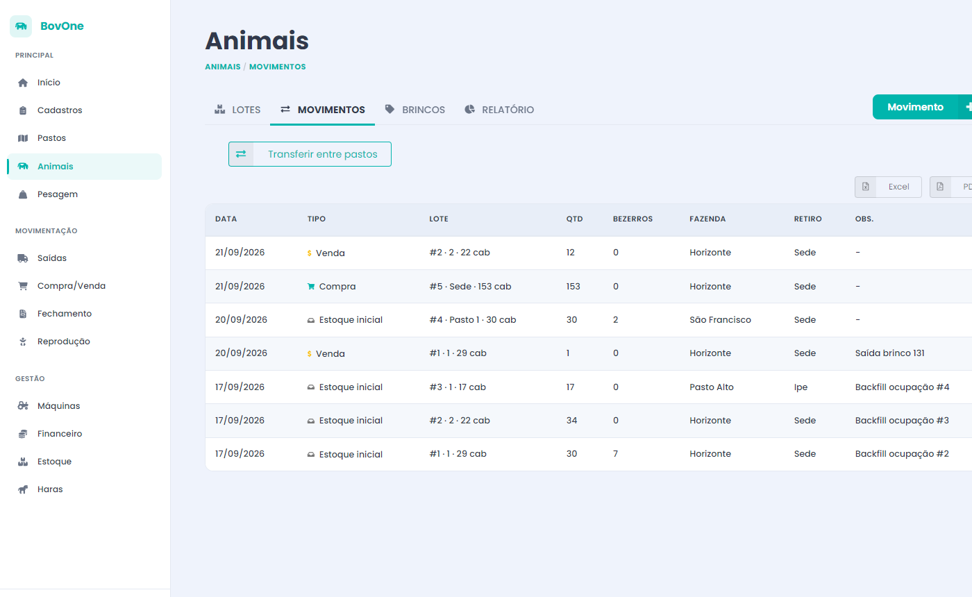Click lote cell '#5 · Sede · 153 cab'
Viewport: 972px width, 597px height.
471,287
